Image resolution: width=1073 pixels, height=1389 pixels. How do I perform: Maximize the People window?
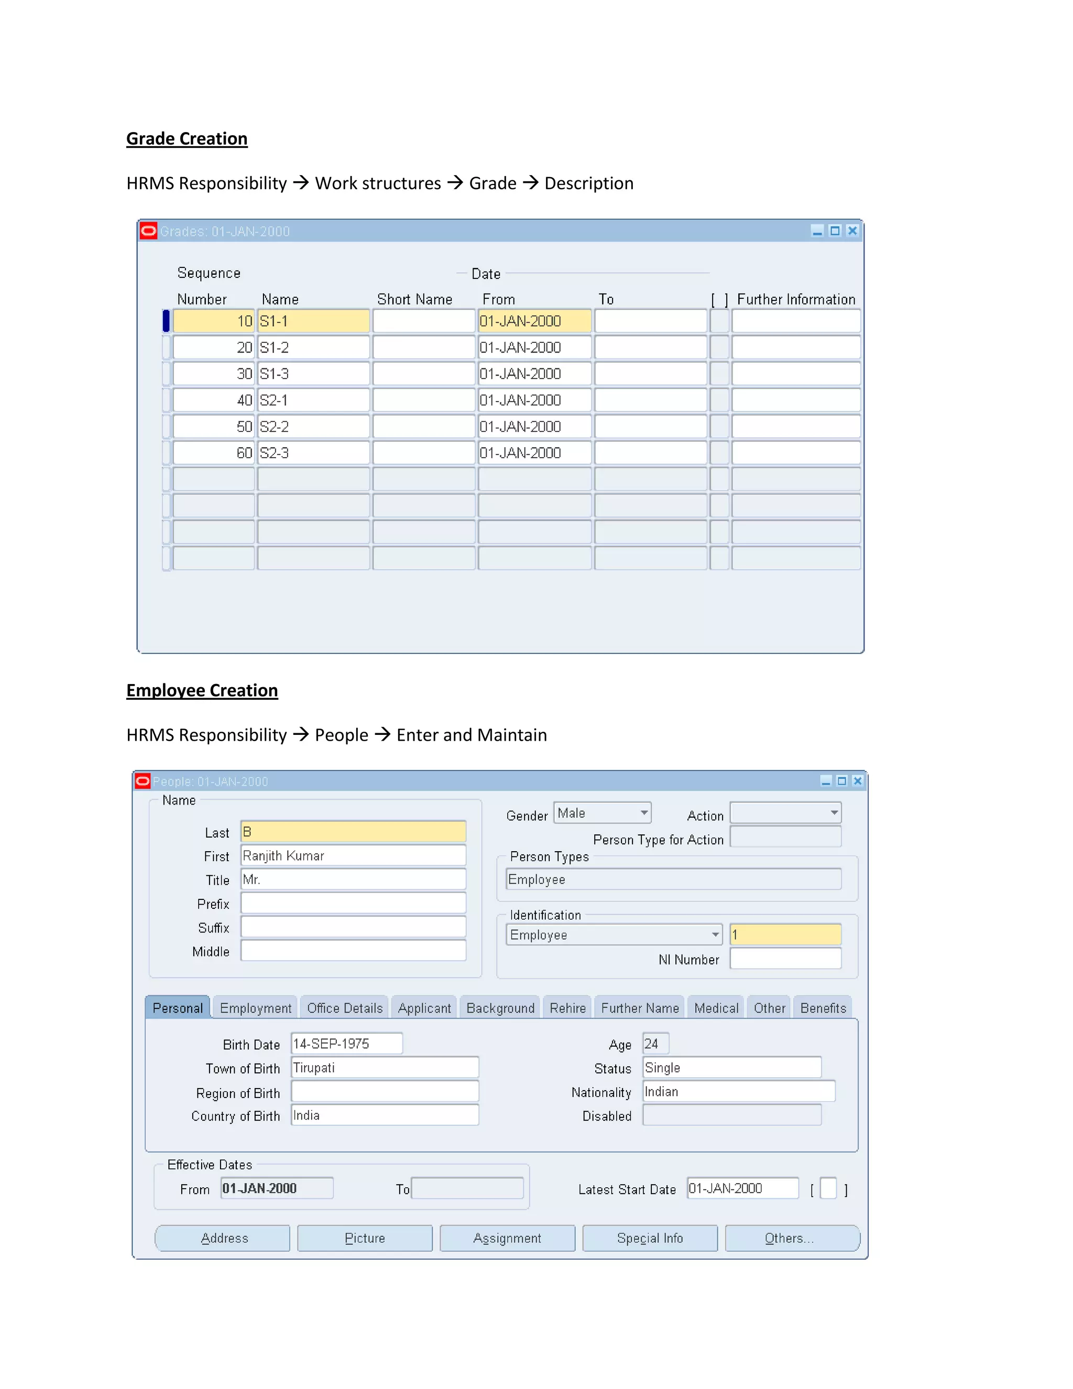click(841, 780)
